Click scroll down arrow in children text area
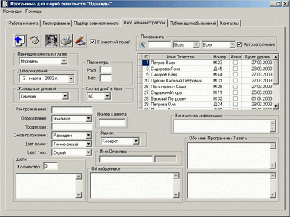Screen dimensions: 290x217 [x=79, y=195]
